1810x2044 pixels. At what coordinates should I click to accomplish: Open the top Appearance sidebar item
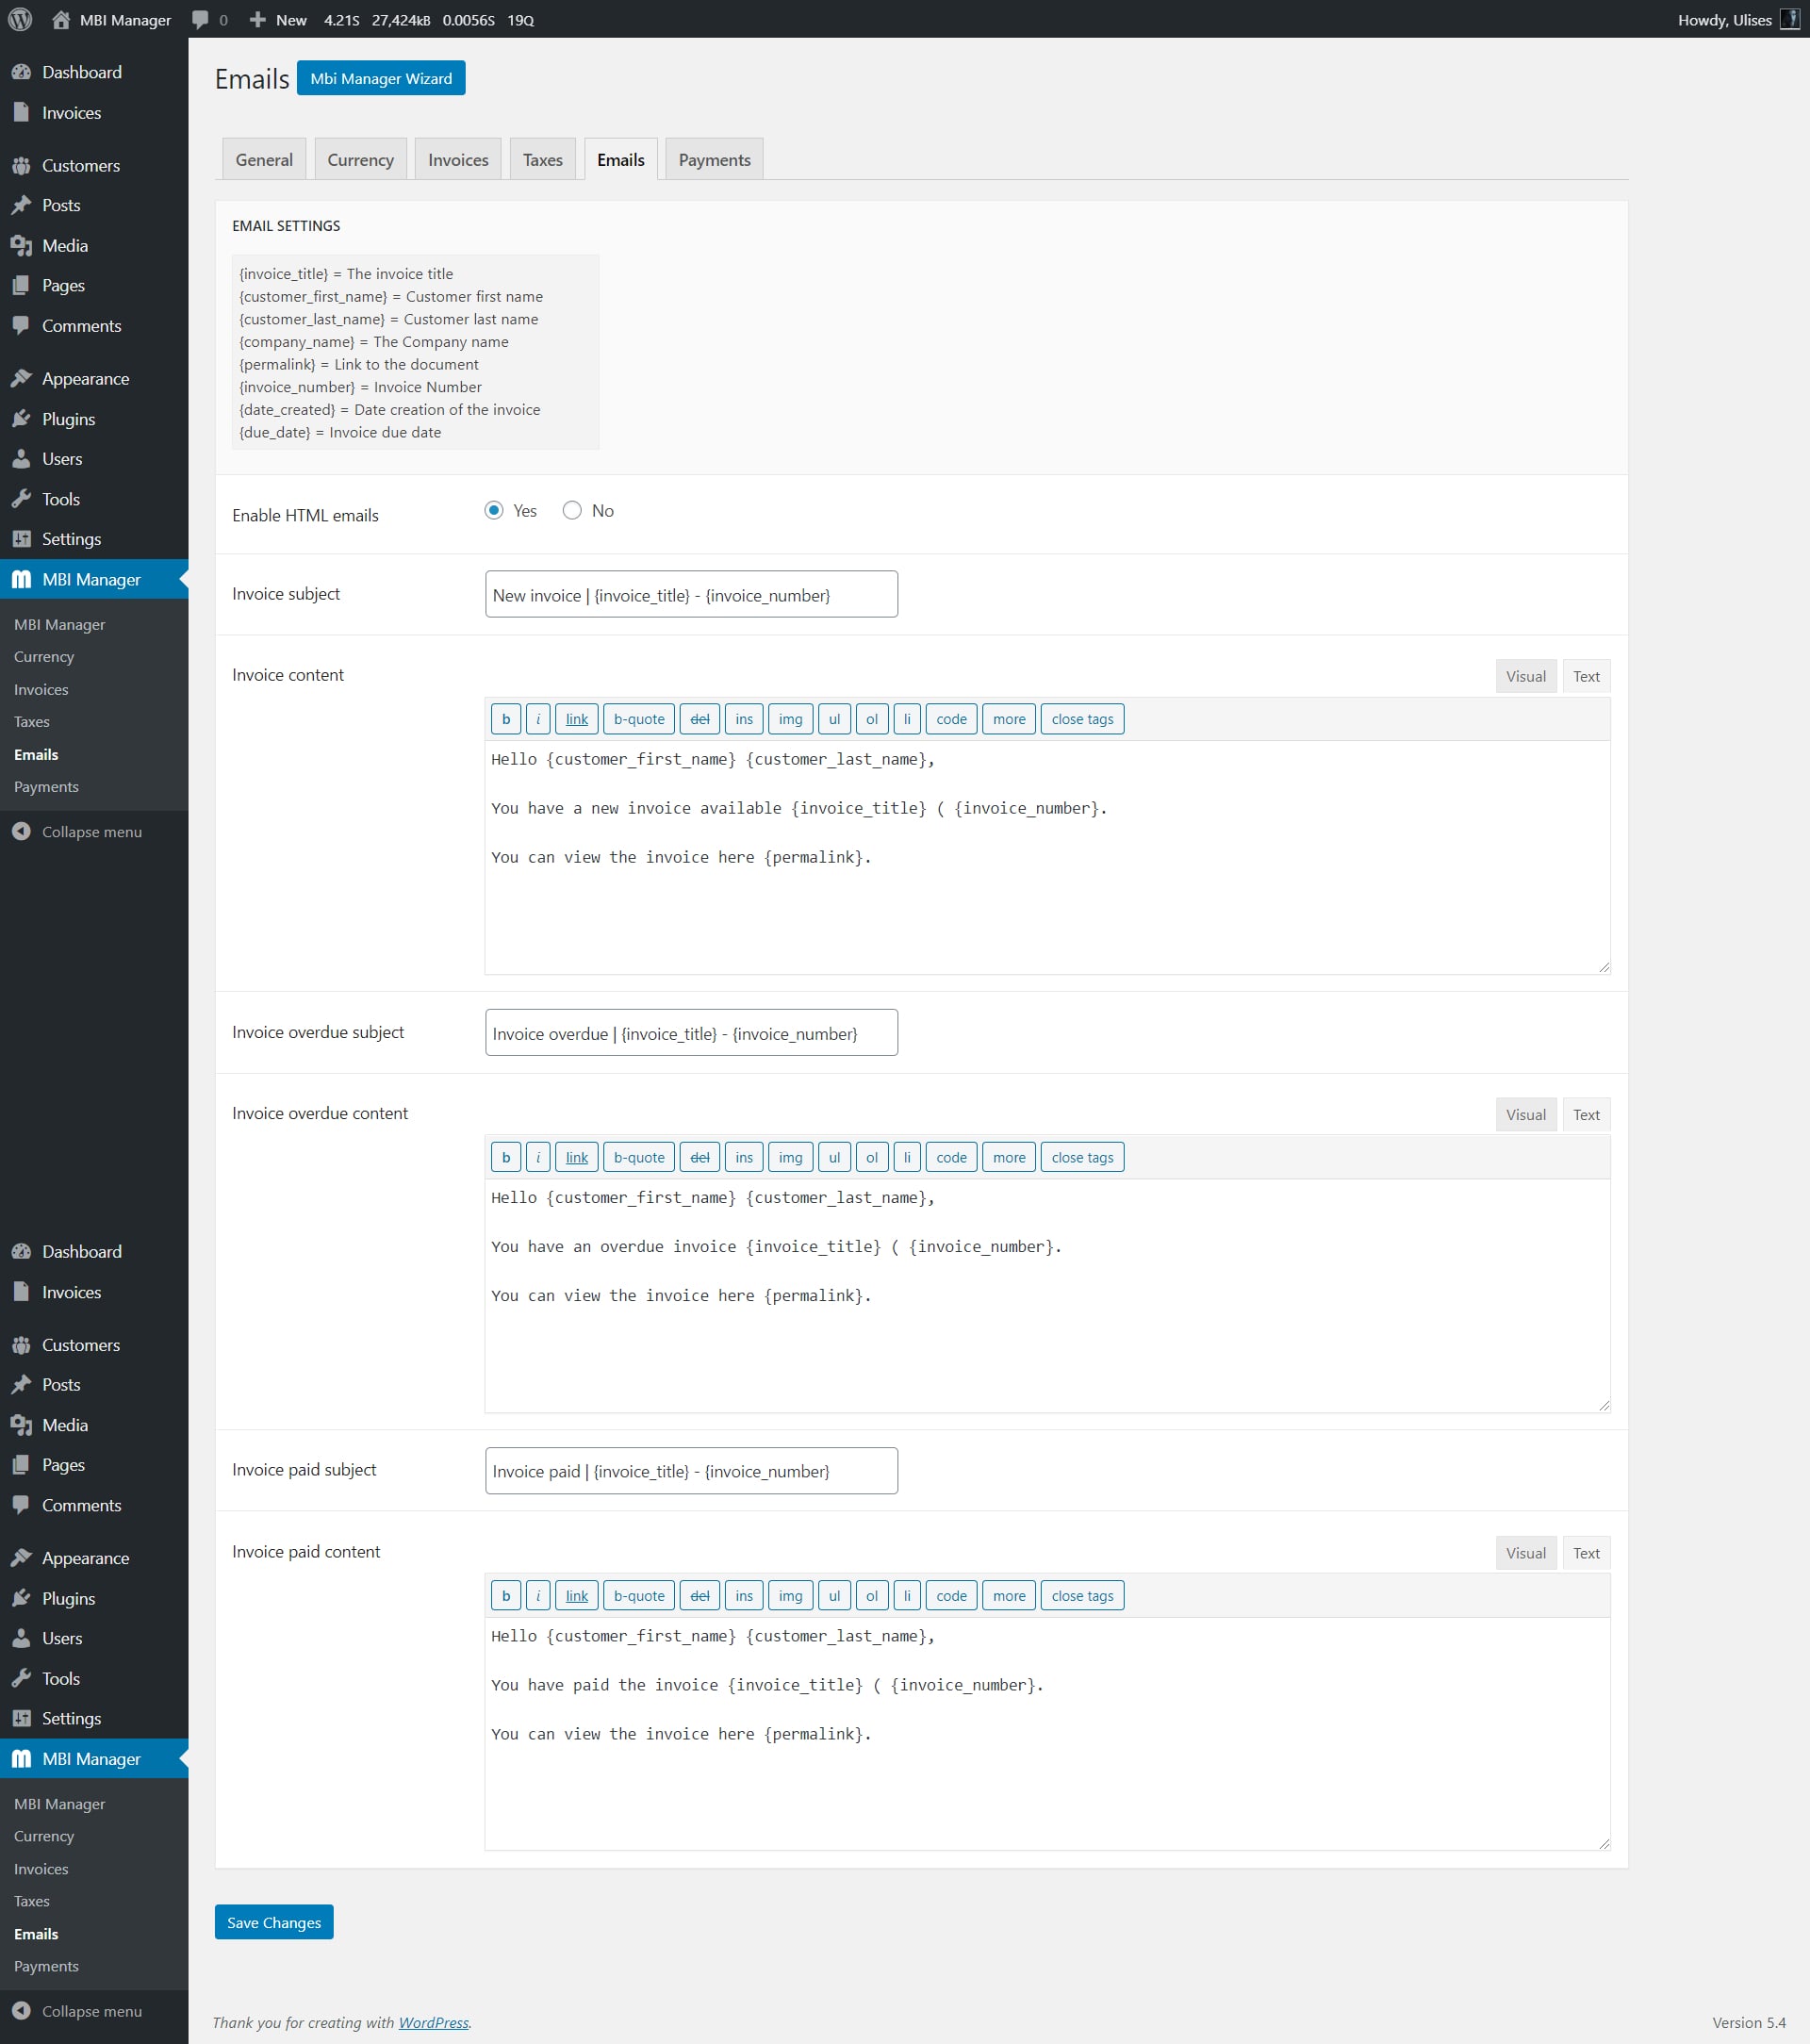85,378
